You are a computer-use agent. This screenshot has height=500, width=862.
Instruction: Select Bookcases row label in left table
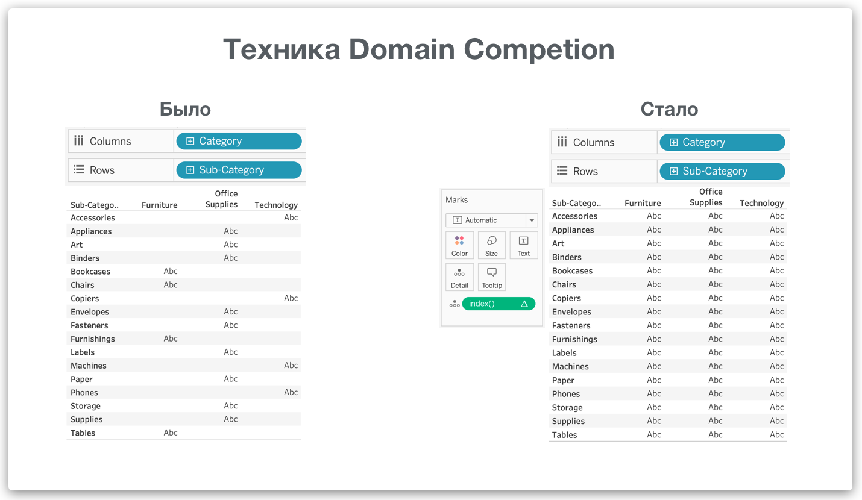(90, 272)
